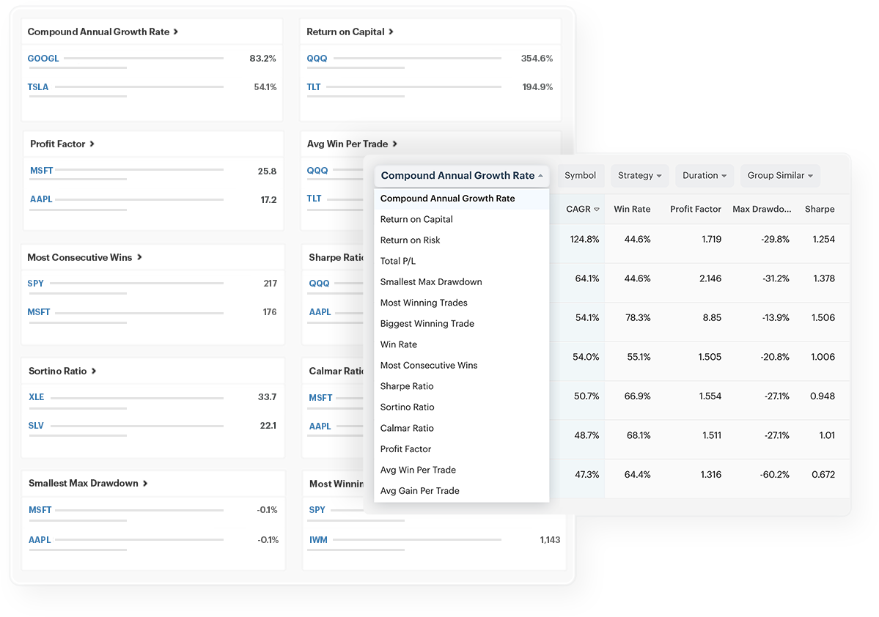Open MSFT link in Smallest Max Drawdown card
This screenshot has height=617, width=879.
coord(40,510)
